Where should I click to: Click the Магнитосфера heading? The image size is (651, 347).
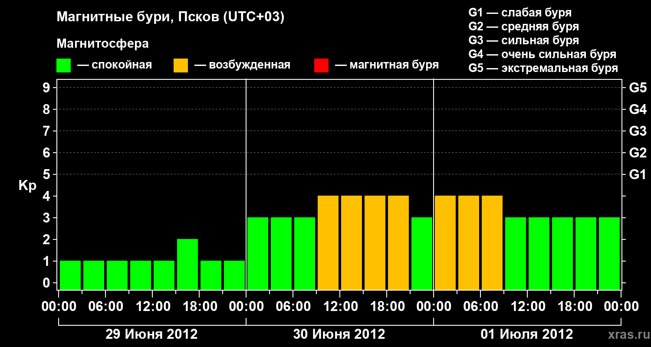pos(103,44)
